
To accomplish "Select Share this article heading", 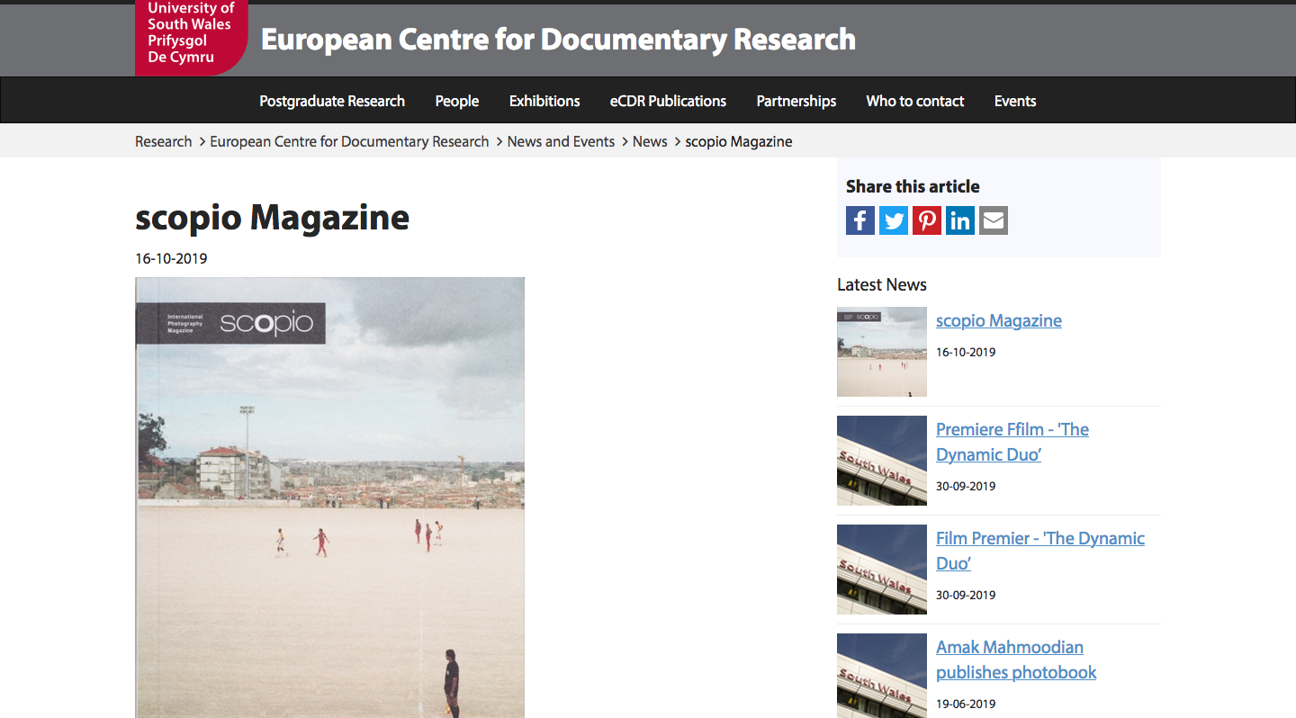I will pyautogui.click(x=913, y=186).
